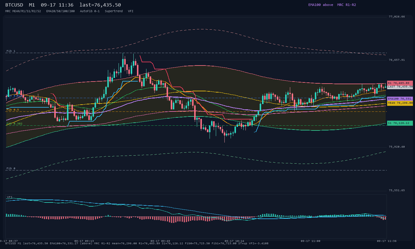415x249 pixels.
Task: Select the 09-17 11:00 time axis label
Action: (311, 241)
